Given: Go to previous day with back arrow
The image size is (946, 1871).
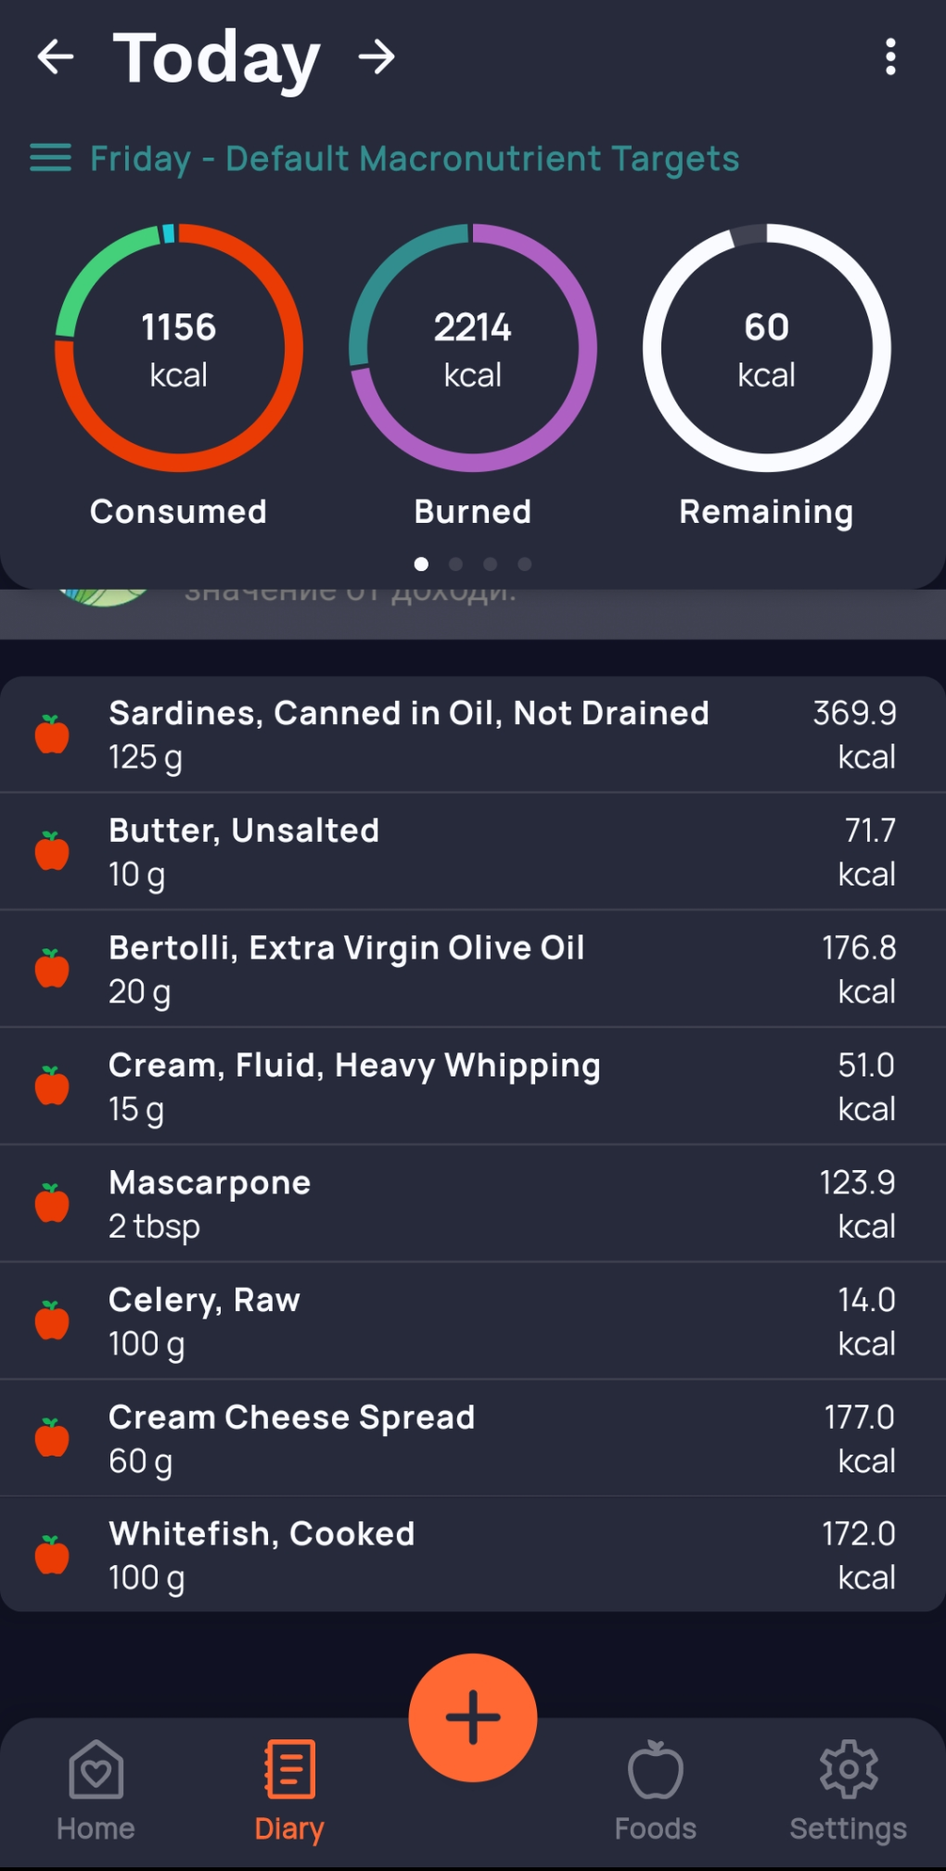Looking at the screenshot, I should coord(56,57).
